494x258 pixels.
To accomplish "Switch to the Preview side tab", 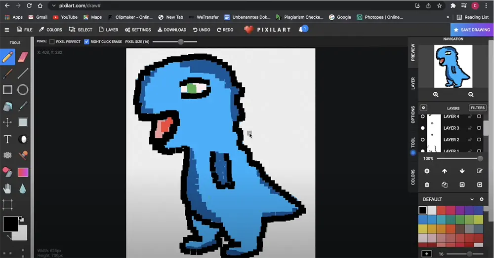I will 412,52.
